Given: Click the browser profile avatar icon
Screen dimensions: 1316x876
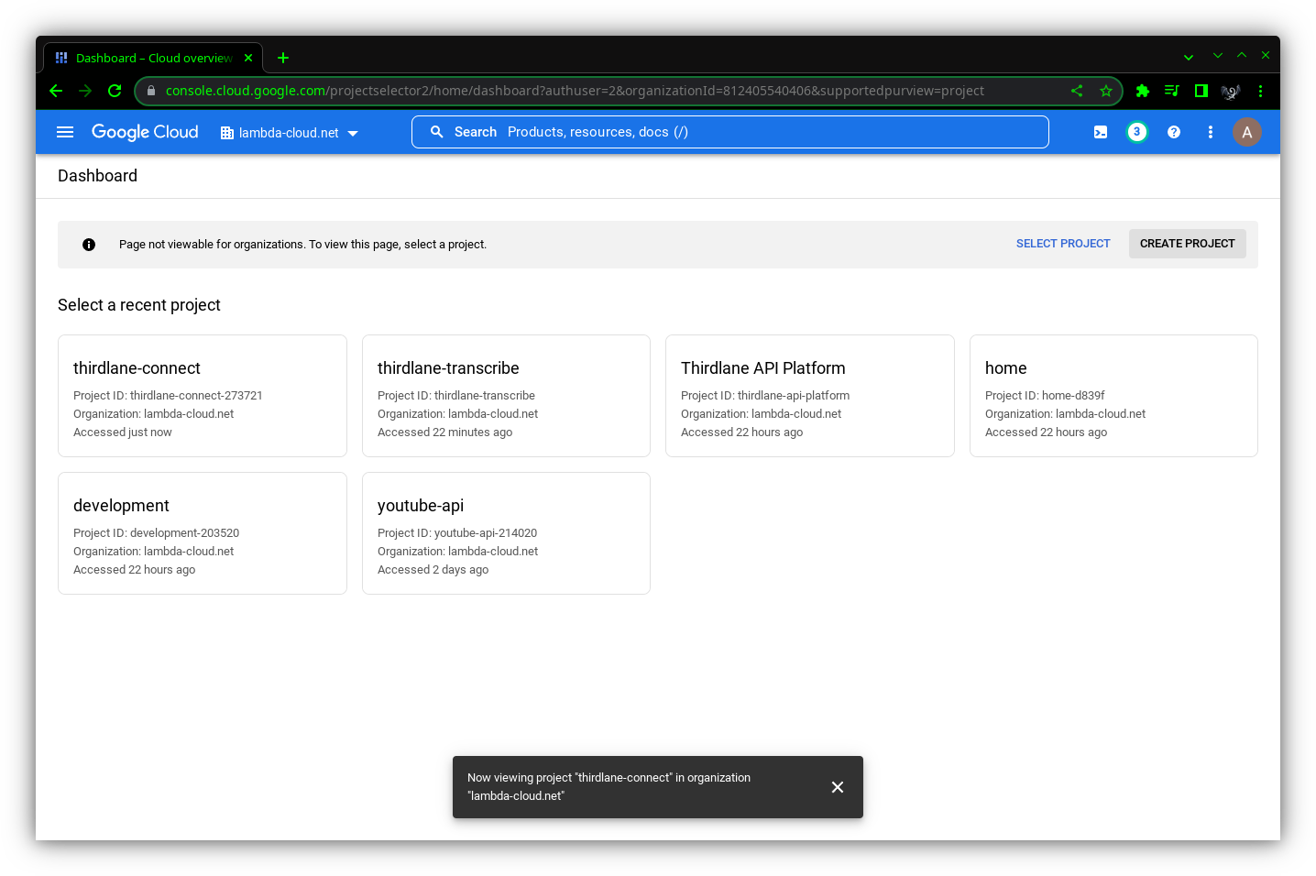Looking at the screenshot, I should point(1231,91).
